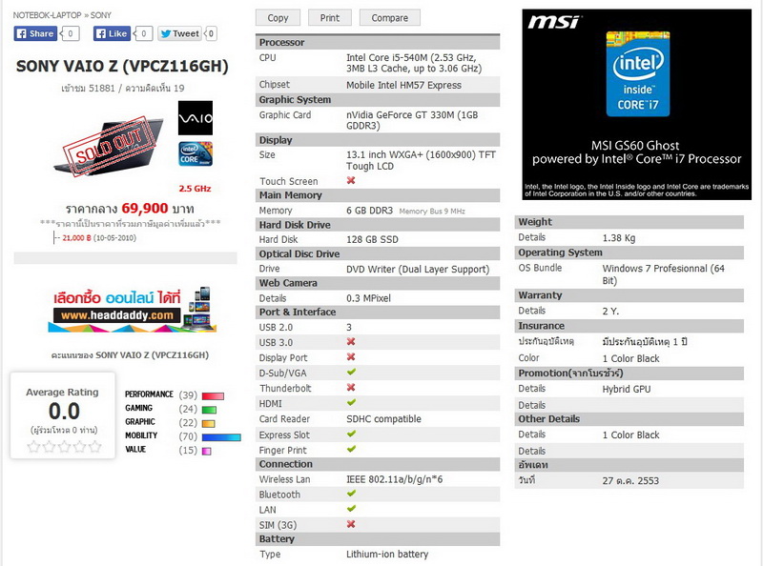Image resolution: width=763 pixels, height=566 pixels.
Task: Click the orange Graphic score bar
Action: 208,423
